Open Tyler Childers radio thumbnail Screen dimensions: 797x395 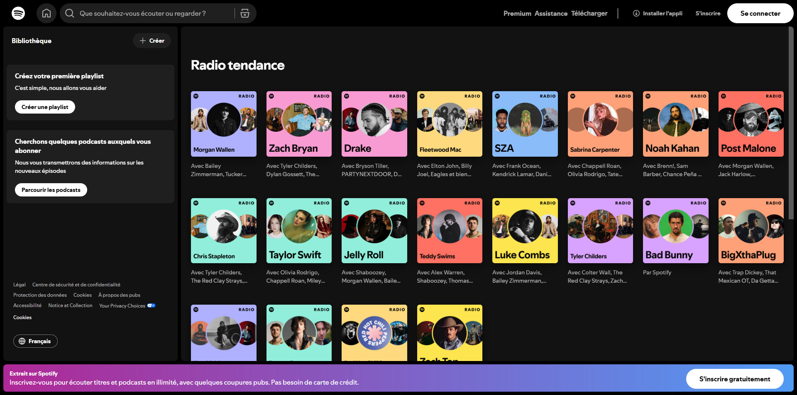[x=600, y=230]
